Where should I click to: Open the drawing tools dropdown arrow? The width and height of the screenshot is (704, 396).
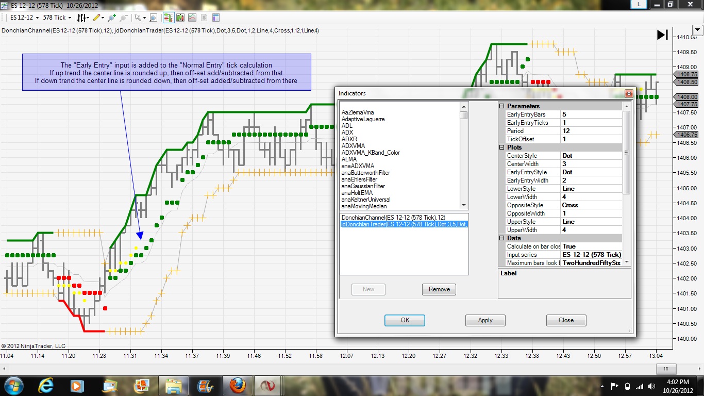point(103,18)
